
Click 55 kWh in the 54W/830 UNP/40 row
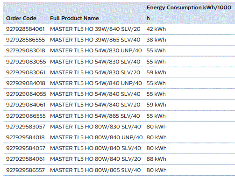156,50
